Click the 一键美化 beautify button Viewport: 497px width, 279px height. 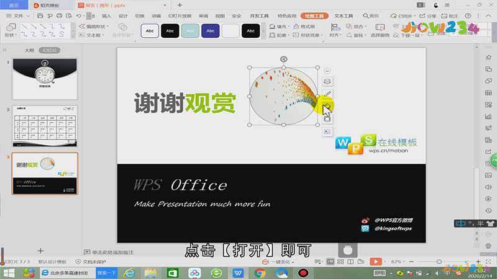click(278, 262)
